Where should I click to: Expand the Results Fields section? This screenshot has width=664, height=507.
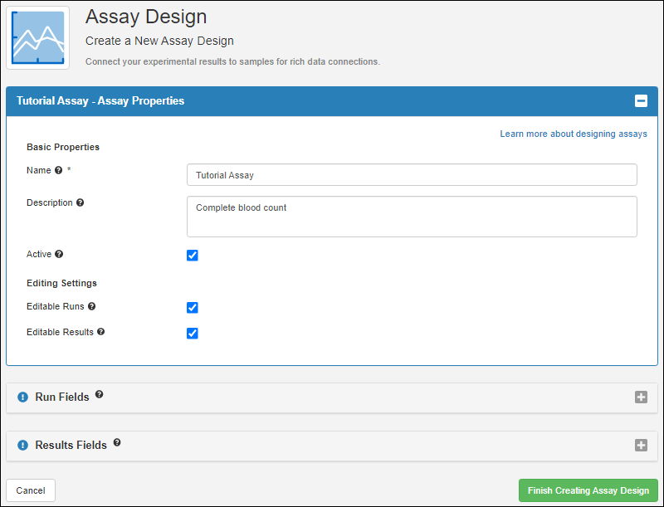641,446
